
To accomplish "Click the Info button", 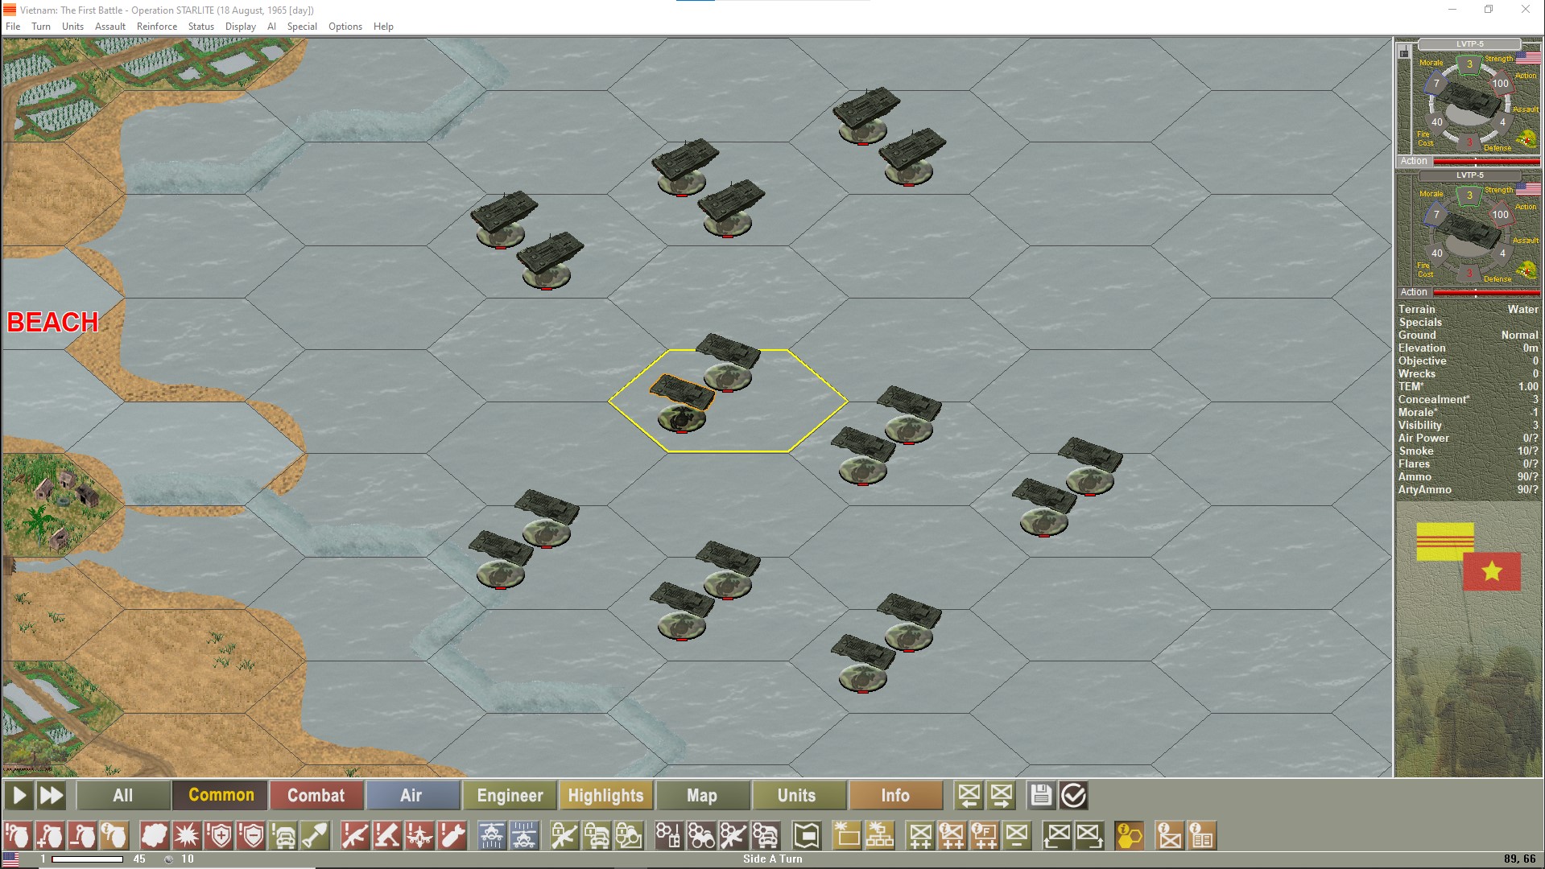I will (896, 795).
